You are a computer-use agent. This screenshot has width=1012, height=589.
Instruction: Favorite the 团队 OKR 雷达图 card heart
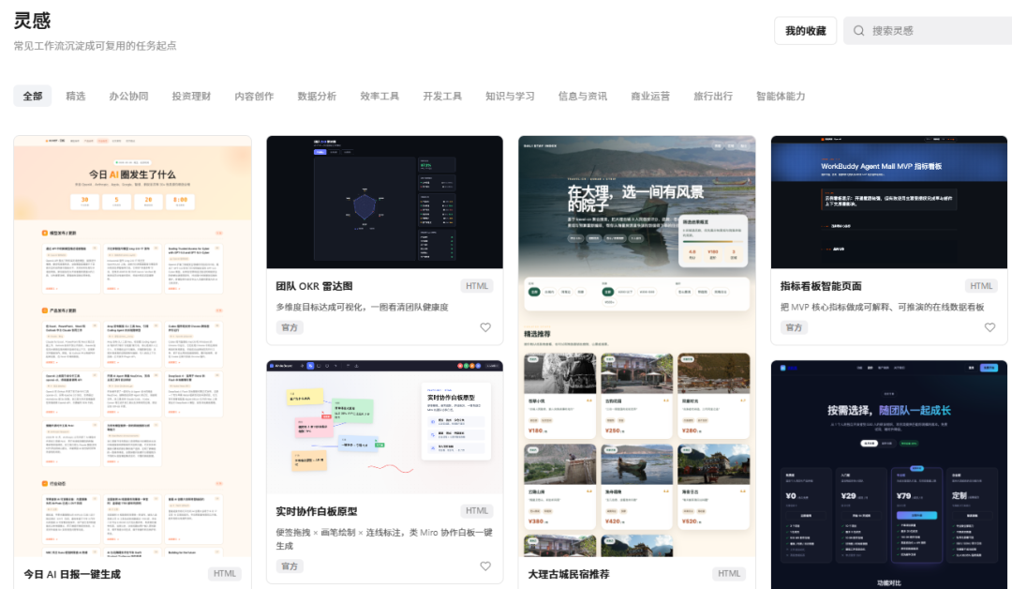click(x=485, y=327)
